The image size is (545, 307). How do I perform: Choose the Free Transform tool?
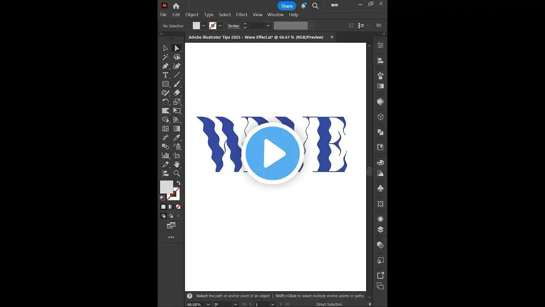(177, 111)
